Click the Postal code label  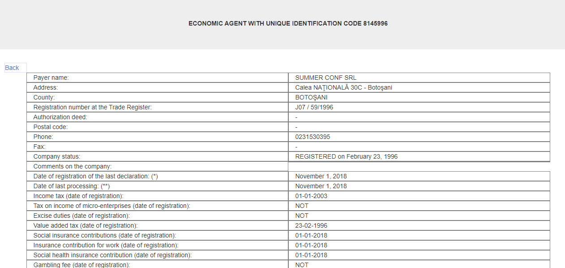click(51, 127)
